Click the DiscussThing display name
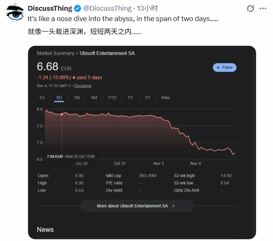This screenshot has width=273, height=241. (50, 9)
